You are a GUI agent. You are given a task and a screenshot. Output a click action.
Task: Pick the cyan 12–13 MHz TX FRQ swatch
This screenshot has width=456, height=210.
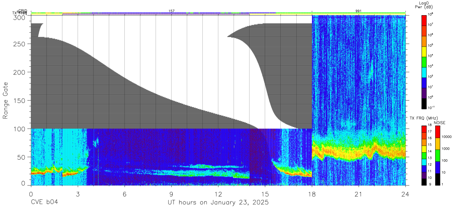pyautogui.click(x=424, y=162)
